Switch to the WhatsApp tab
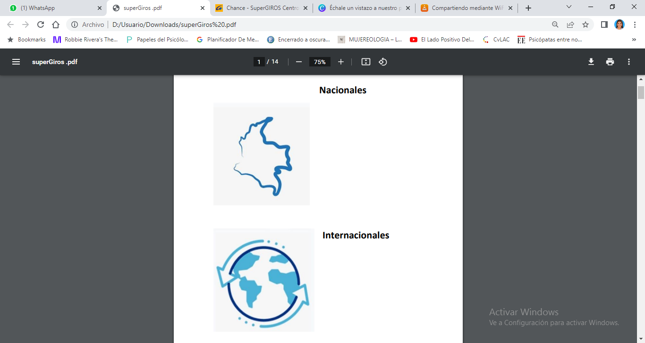Image resolution: width=645 pixels, height=343 pixels. (55, 8)
